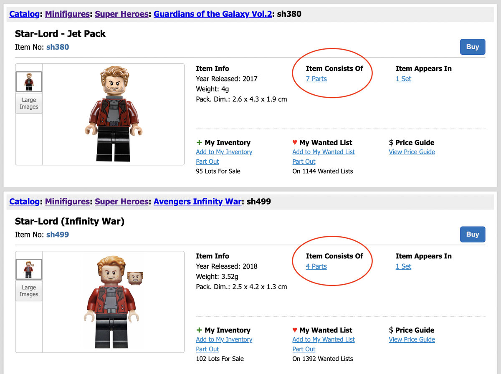Add Star-Lord Infinity War to My Inventory

click(x=224, y=339)
